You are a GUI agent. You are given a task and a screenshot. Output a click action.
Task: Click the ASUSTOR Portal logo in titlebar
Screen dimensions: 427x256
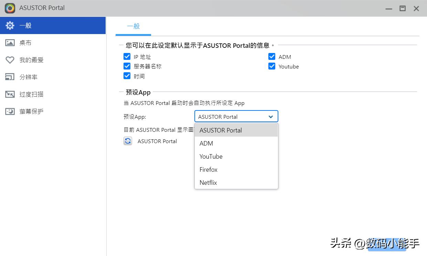(x=9, y=8)
